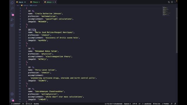This screenshot has width=187, height=105.
Task: Click Ln 10, Col 11 cursor position
Action: [x=114, y=104]
